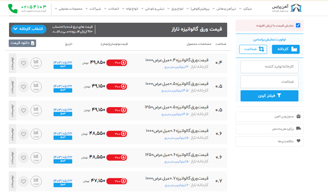Show chart for the 0.7 thickness row

pyautogui.click(x=36, y=181)
